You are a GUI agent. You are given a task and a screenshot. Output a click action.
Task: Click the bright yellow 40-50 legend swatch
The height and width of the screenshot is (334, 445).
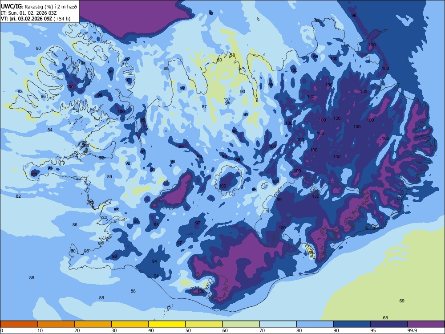(167, 324)
